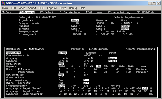Click the Ohmsche Last value 4.0
162x99 pixels.
61,77
